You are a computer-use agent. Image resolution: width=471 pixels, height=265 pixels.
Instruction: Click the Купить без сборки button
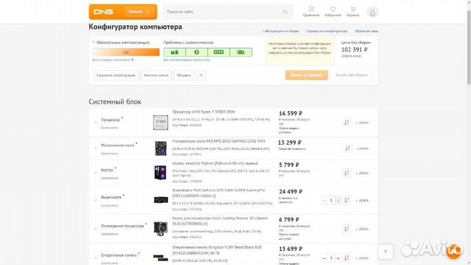[352, 75]
